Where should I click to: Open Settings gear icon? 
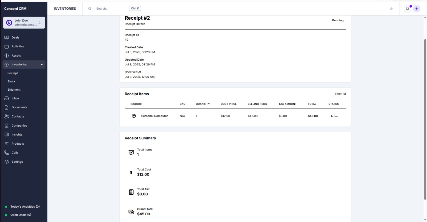[7, 162]
